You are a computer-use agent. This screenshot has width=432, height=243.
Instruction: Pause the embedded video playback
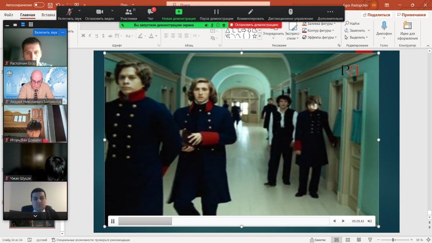tap(112, 221)
